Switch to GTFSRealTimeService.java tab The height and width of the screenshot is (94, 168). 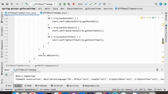[22, 13]
